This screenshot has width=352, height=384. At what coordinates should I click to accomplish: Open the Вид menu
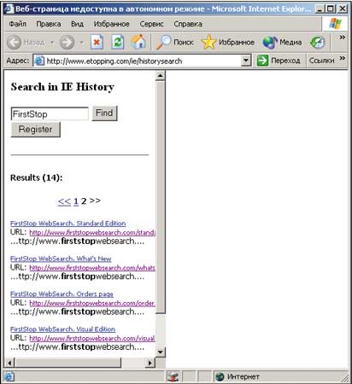coord(77,24)
